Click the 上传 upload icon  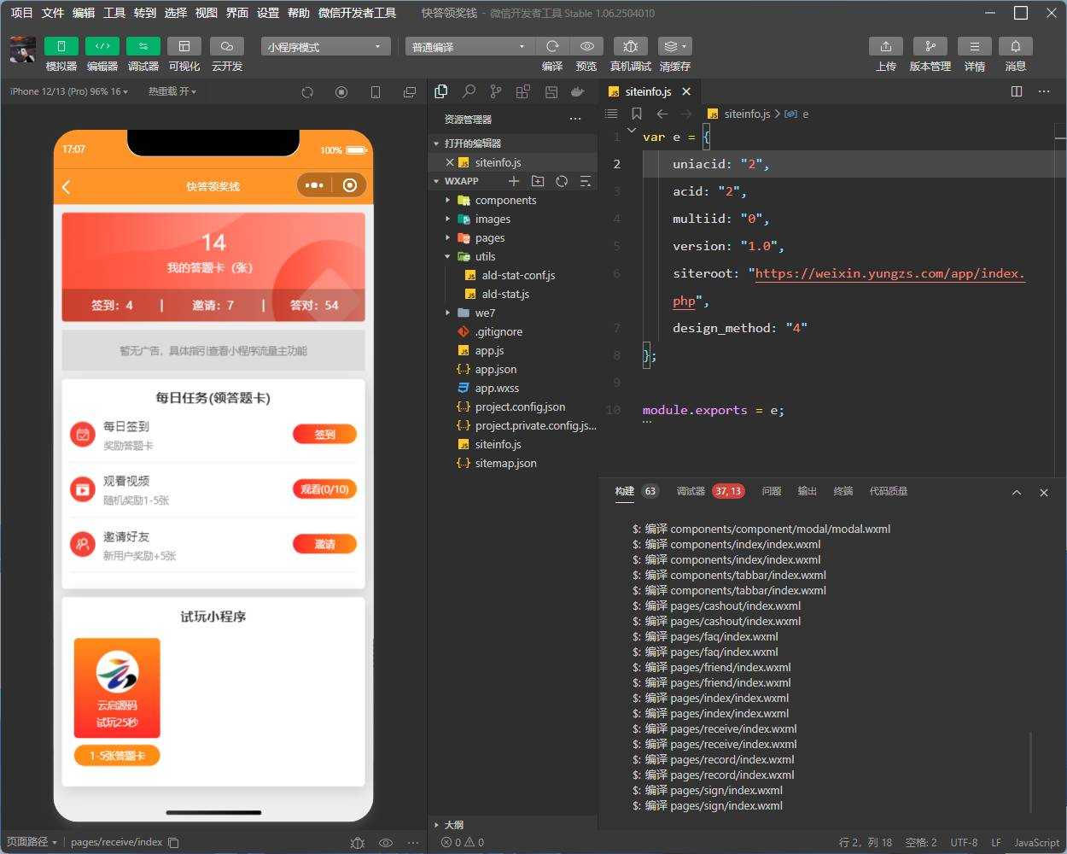[886, 46]
